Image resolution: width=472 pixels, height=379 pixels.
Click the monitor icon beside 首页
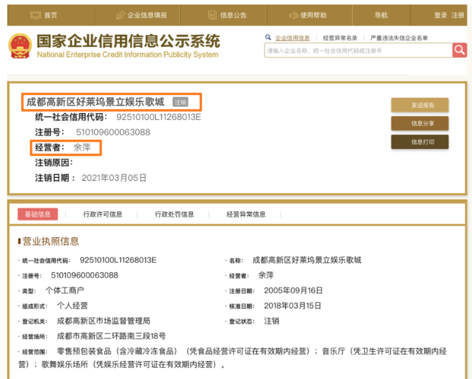[x=35, y=15]
